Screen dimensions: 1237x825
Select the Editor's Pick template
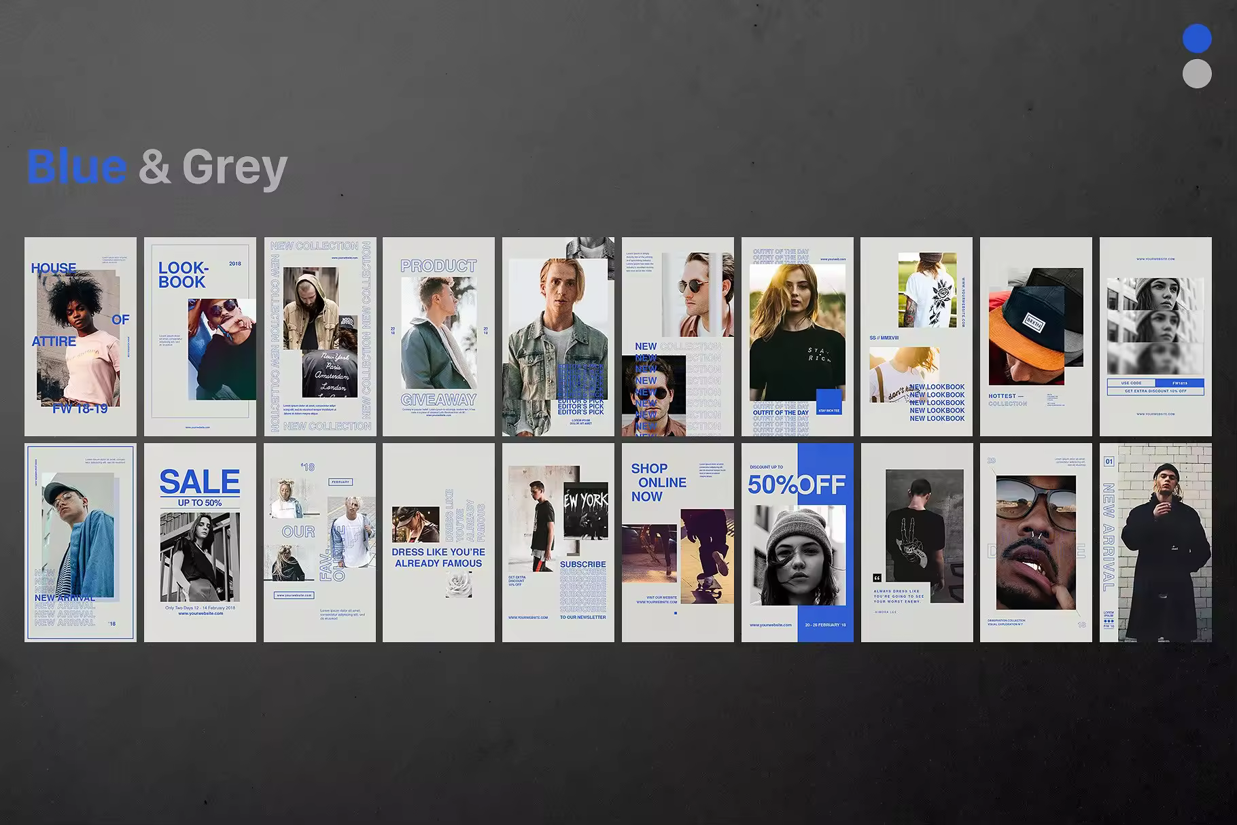[558, 336]
